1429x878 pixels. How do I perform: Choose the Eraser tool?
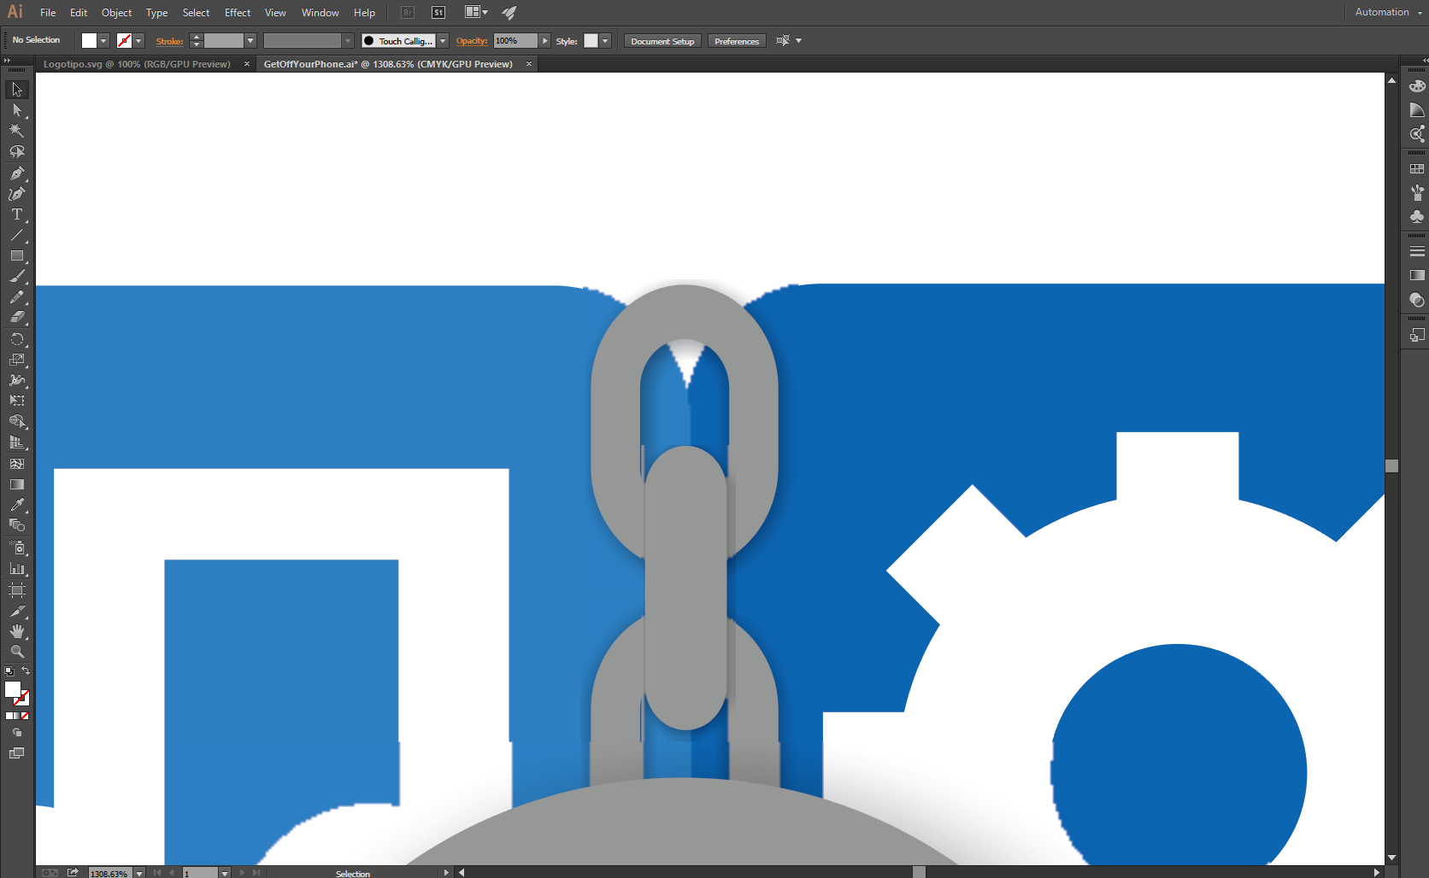point(17,318)
